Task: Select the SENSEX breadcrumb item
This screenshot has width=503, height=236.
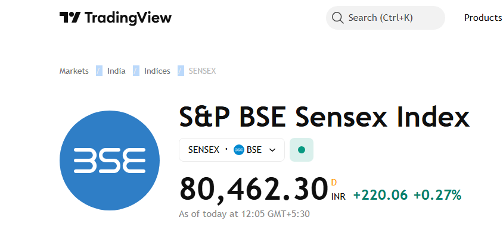Action: (202, 71)
